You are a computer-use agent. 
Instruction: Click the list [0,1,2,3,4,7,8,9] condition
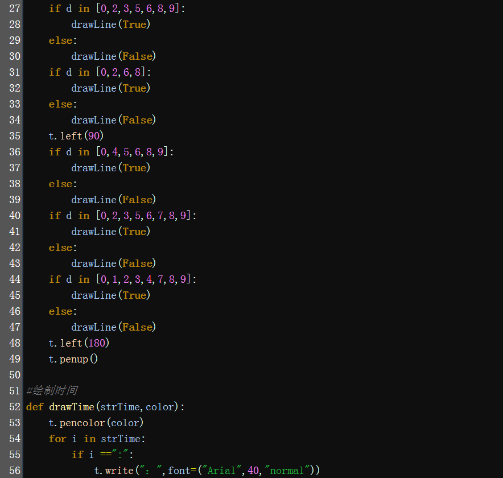[146, 279]
